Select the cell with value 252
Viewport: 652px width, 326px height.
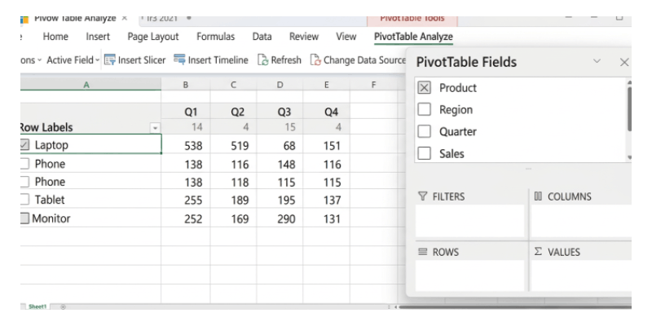tap(186, 218)
